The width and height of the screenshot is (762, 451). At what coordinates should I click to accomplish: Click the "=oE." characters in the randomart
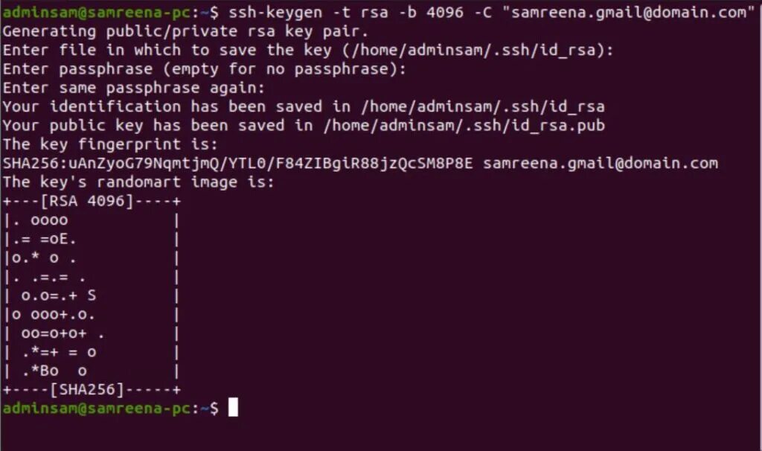[x=58, y=239]
